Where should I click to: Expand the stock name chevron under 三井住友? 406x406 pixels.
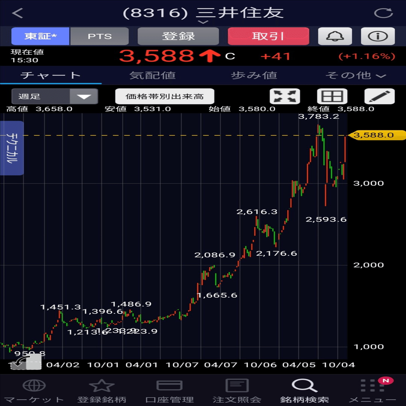203,22
